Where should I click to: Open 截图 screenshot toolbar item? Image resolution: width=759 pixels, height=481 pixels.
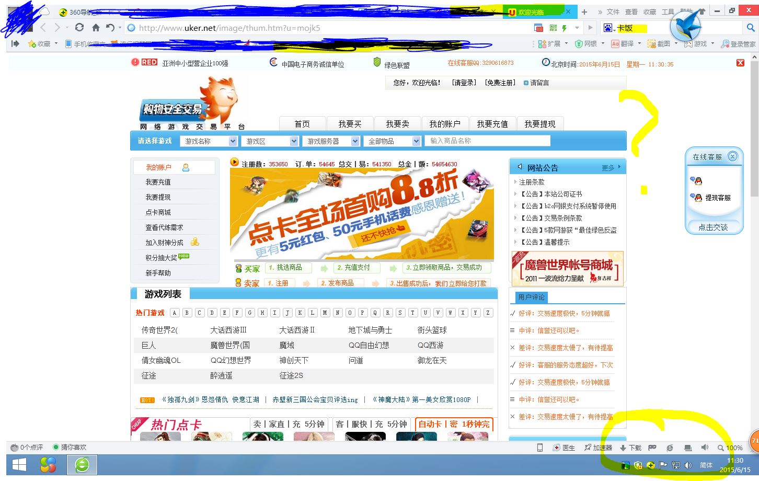(660, 44)
